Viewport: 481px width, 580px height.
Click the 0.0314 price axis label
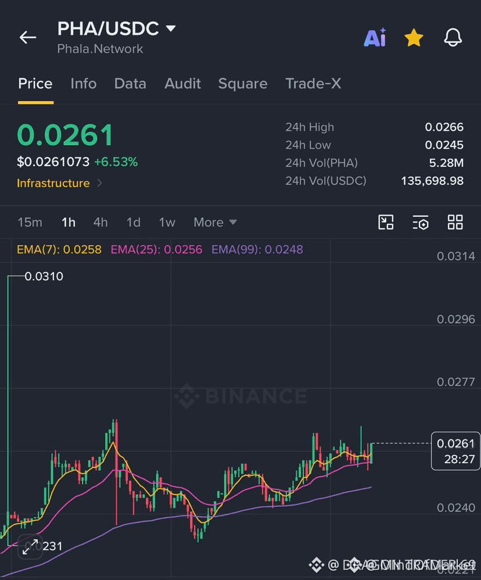(456, 256)
